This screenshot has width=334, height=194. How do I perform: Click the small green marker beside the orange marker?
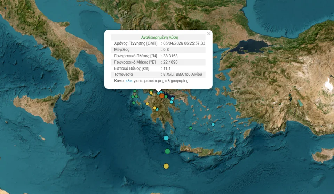point(166,97)
